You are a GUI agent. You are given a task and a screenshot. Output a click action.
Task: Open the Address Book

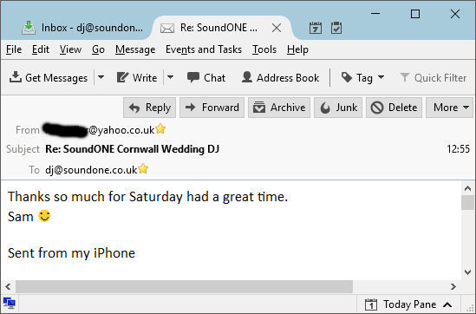tap(280, 78)
